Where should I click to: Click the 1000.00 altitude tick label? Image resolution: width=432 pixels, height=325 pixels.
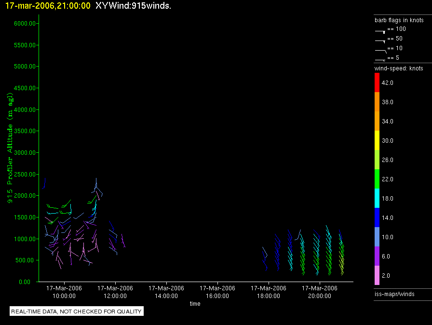click(25, 239)
